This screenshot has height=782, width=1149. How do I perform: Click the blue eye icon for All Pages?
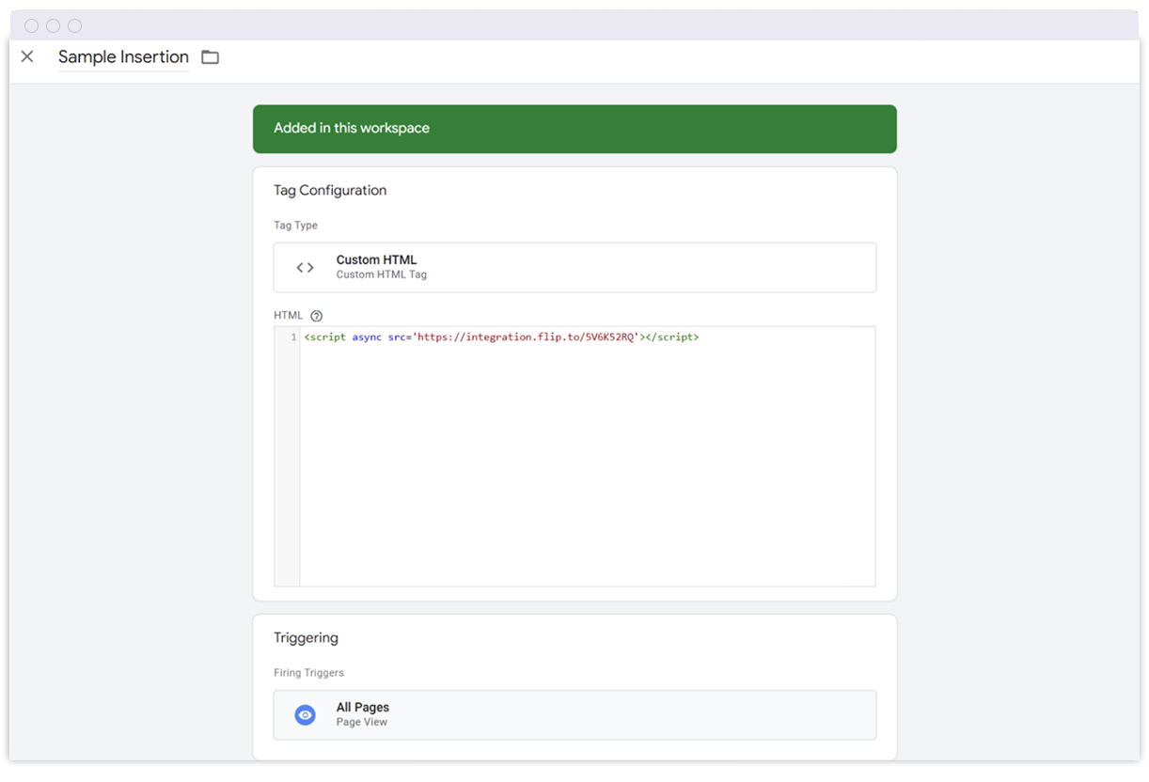[x=305, y=715]
